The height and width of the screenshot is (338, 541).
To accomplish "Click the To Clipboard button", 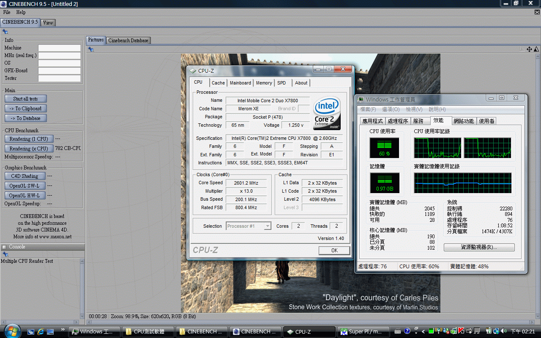I will pyautogui.click(x=26, y=109).
